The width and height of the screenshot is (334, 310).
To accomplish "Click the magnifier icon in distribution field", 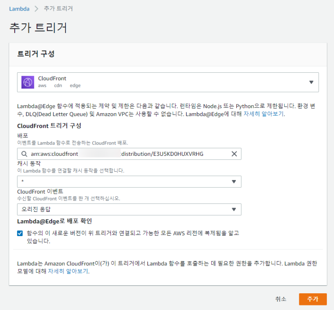I will [x=25, y=154].
